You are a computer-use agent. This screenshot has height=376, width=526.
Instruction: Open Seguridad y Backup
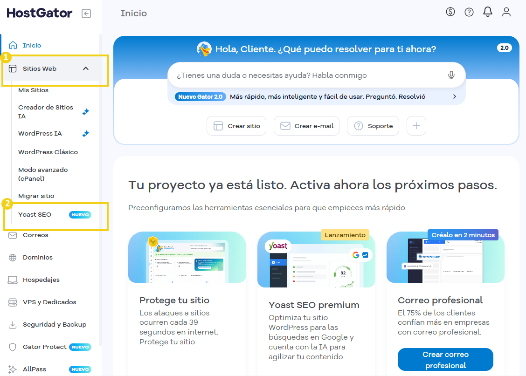point(55,324)
